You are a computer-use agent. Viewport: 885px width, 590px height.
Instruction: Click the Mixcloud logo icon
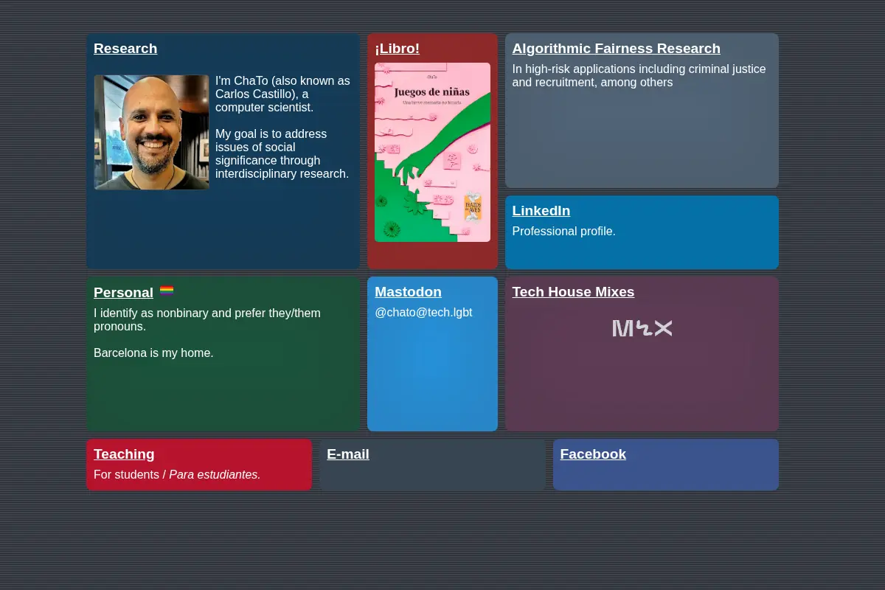pyautogui.click(x=642, y=328)
